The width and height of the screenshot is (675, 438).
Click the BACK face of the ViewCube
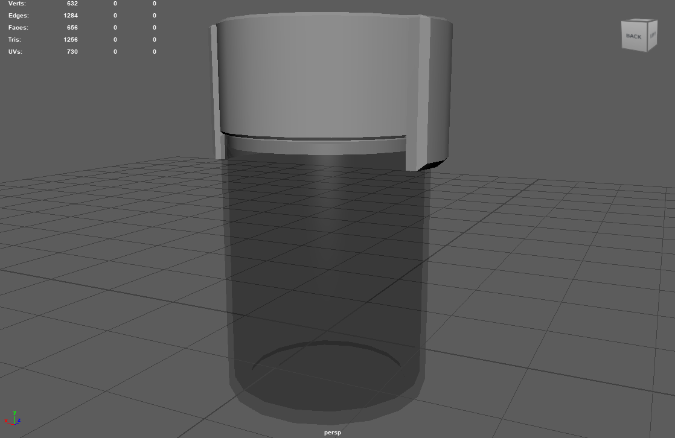(x=634, y=36)
